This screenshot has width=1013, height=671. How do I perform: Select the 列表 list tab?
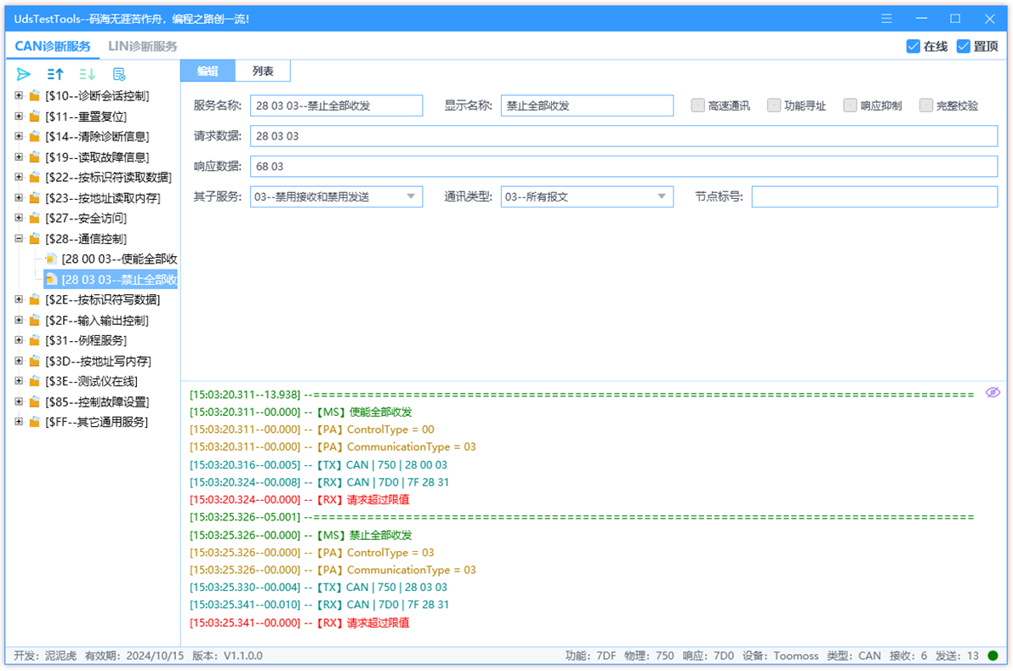coord(263,71)
